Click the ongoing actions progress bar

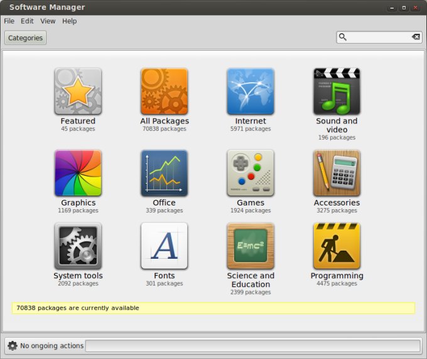click(252, 346)
